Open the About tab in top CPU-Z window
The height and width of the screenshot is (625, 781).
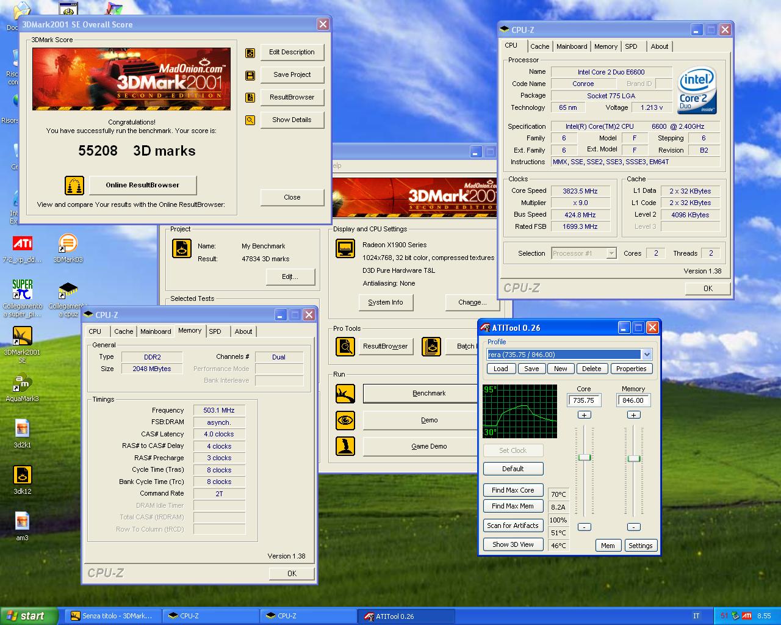[659, 46]
